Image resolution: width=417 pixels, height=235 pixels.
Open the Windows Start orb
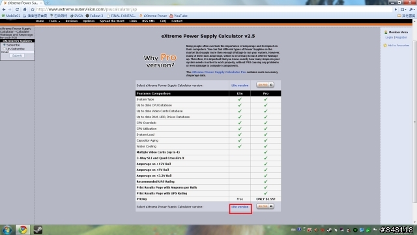coord(7,230)
